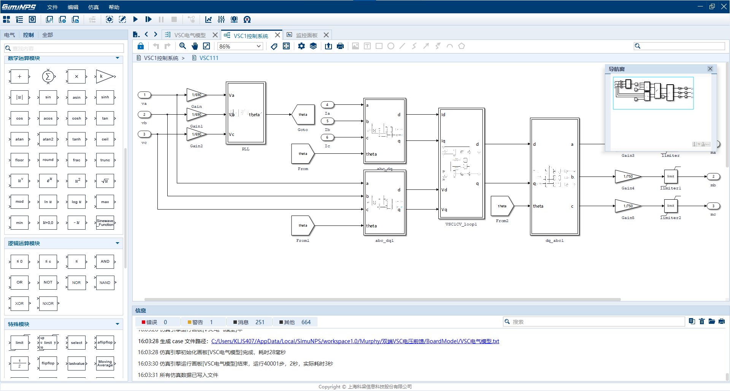Open the 帮助 menu
730x391 pixels.
point(114,7)
